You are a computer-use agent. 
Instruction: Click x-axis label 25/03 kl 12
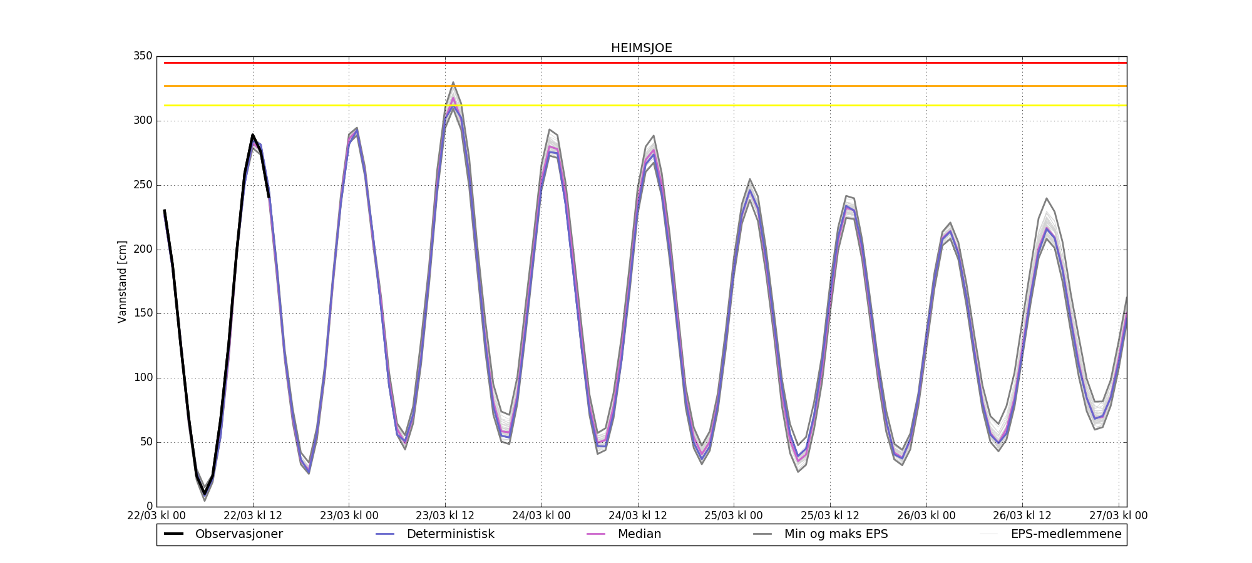tap(830, 516)
